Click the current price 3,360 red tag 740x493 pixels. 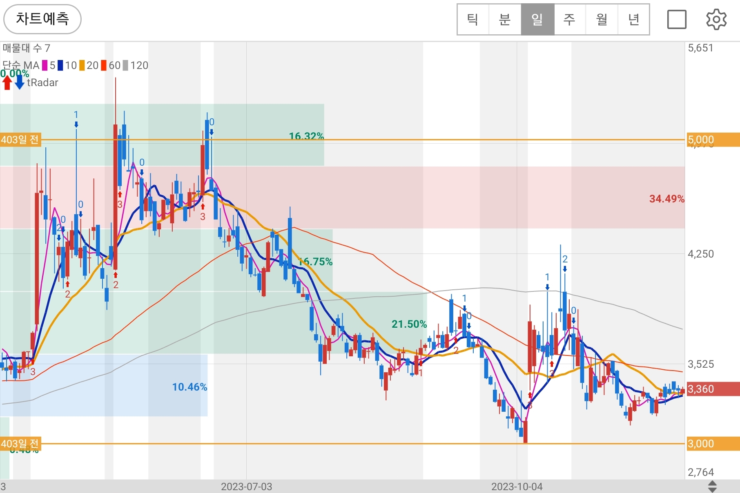713,389
